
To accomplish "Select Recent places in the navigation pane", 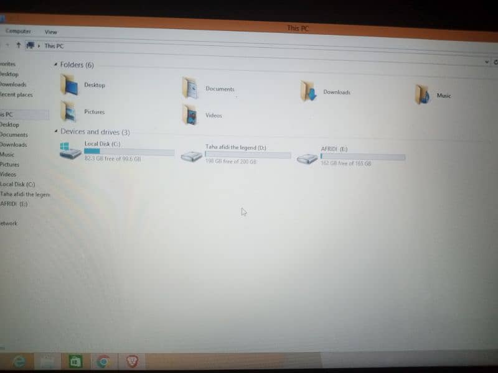I will [x=16, y=94].
